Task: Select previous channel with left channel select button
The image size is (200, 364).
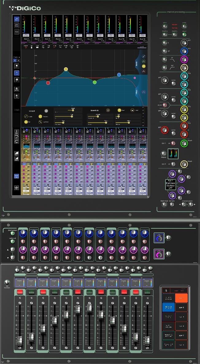Action: coord(183,204)
